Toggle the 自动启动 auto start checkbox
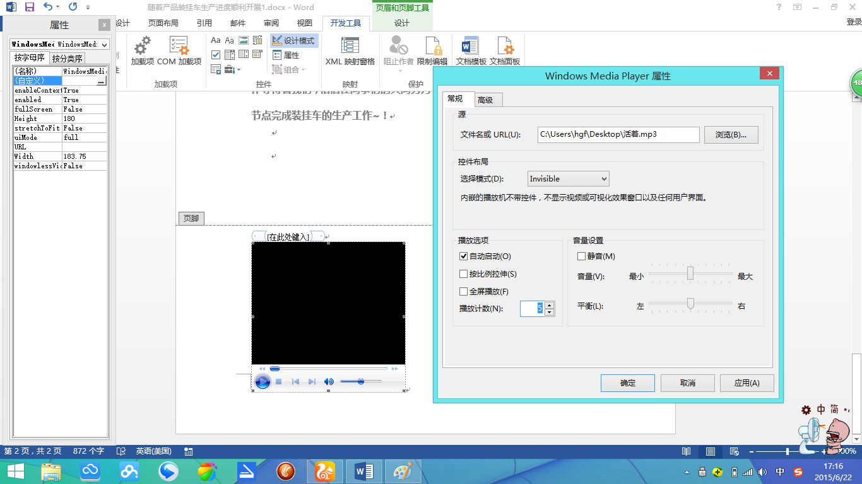This screenshot has width=862, height=484. (x=464, y=256)
